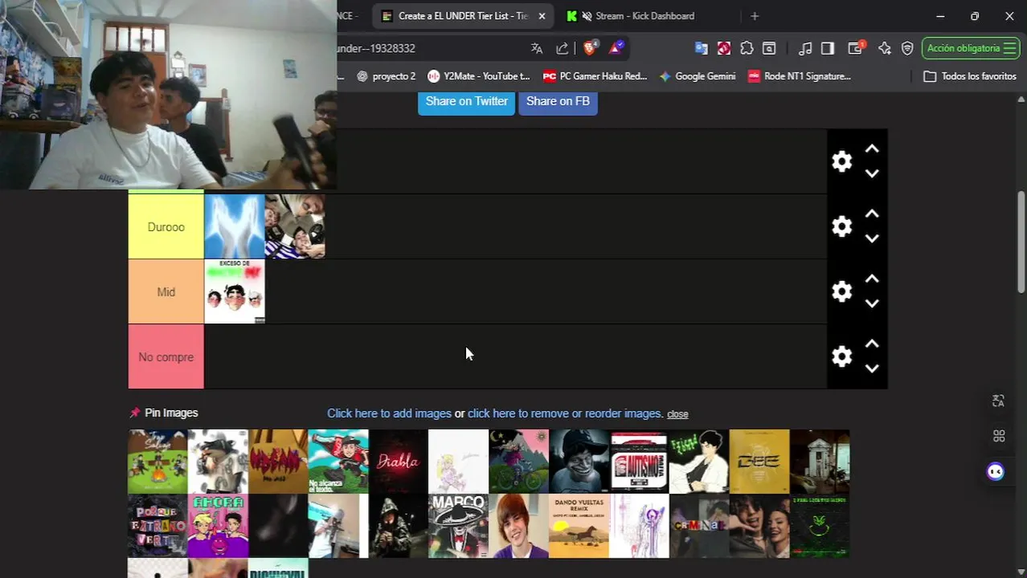Select the Porque Extraño Verte cover
The image size is (1027, 578).
[x=158, y=526]
